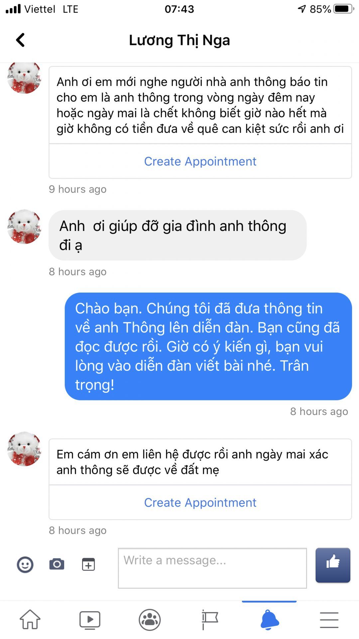The image size is (359, 639).
Task: Open the Notifications bell tab
Action: point(270,620)
